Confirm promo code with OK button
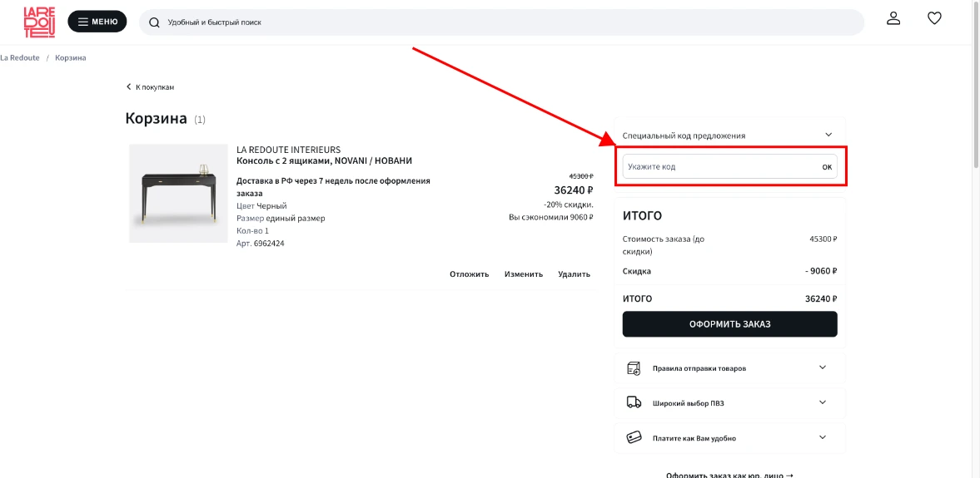This screenshot has width=980, height=478. [x=827, y=167]
